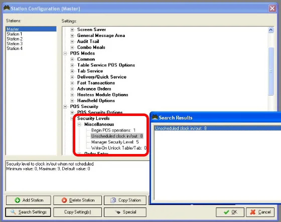
Task: Select Station 2 in the list
Action: coord(31,39)
